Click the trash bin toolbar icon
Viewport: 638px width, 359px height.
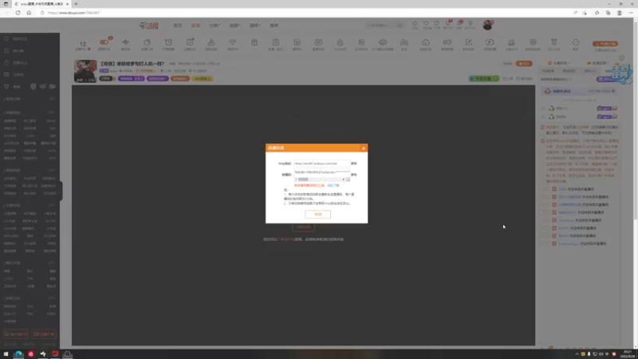553,42
